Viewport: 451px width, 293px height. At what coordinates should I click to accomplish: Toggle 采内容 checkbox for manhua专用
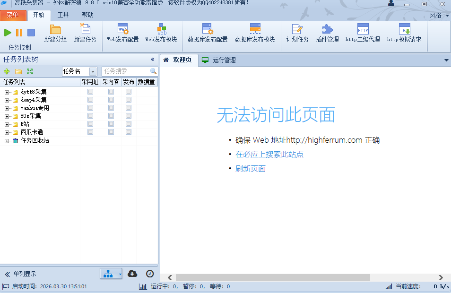[x=111, y=108]
